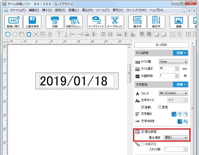Select center text alignment button
Image resolution: width=199 pixels, height=155 pixels.
[x=180, y=114]
